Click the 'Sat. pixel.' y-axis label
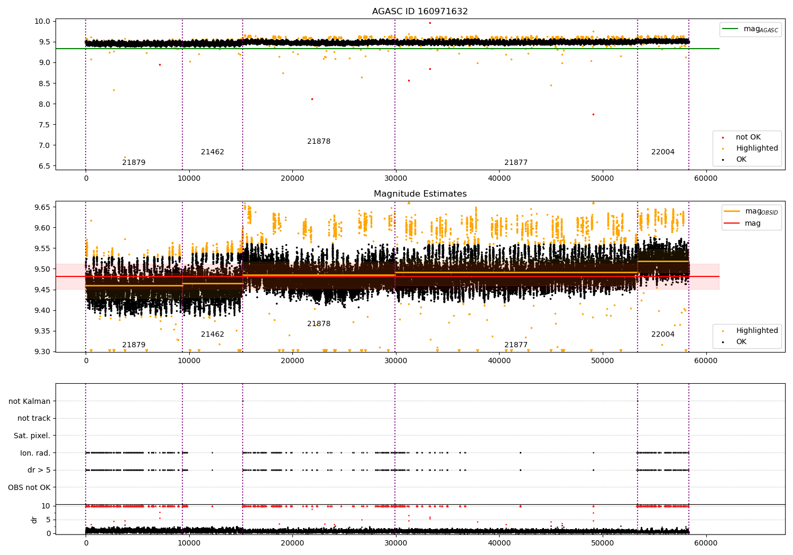 pos(32,436)
